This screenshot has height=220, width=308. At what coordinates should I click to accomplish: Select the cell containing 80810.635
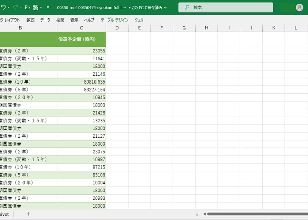[82, 82]
